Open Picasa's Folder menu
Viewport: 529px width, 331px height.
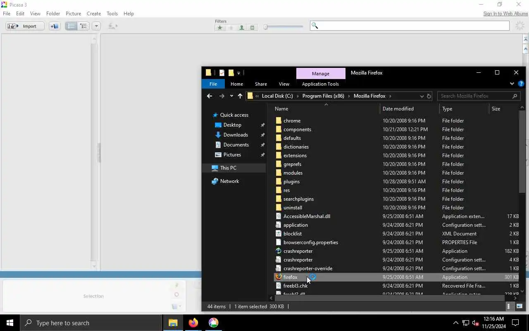point(53,14)
